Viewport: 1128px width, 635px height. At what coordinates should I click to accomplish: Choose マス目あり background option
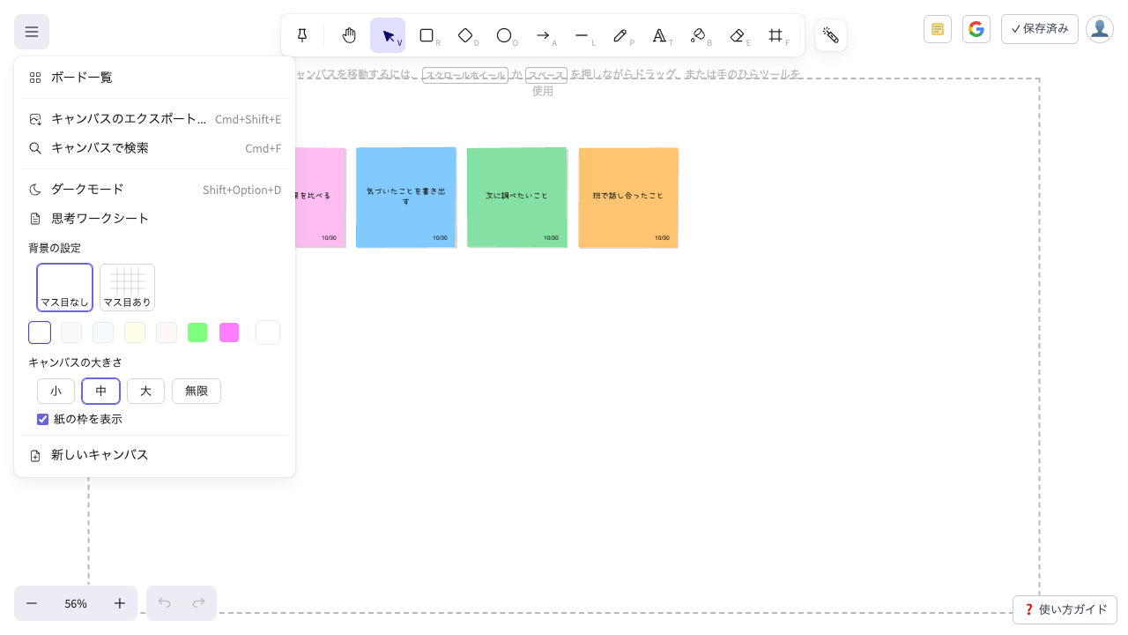[127, 288]
